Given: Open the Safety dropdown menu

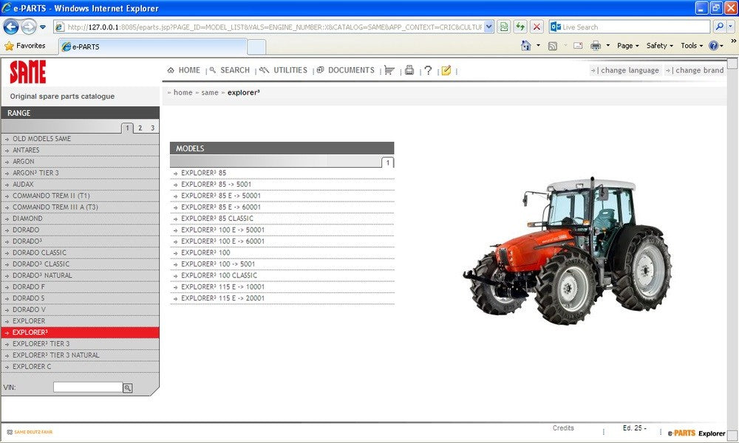Looking at the screenshot, I should click(659, 46).
